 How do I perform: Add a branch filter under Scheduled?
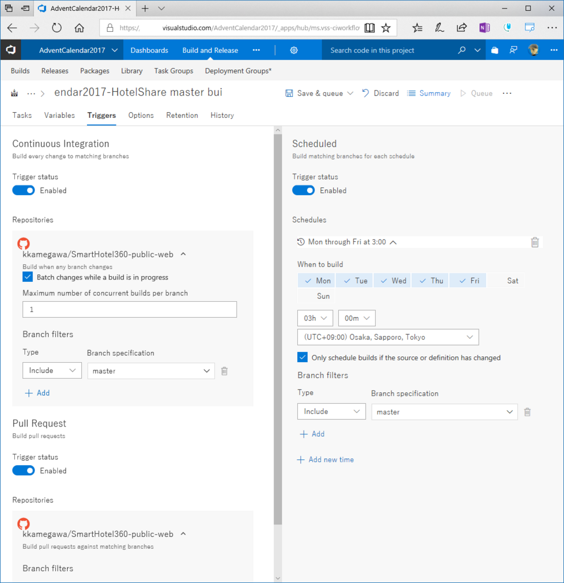click(x=312, y=434)
